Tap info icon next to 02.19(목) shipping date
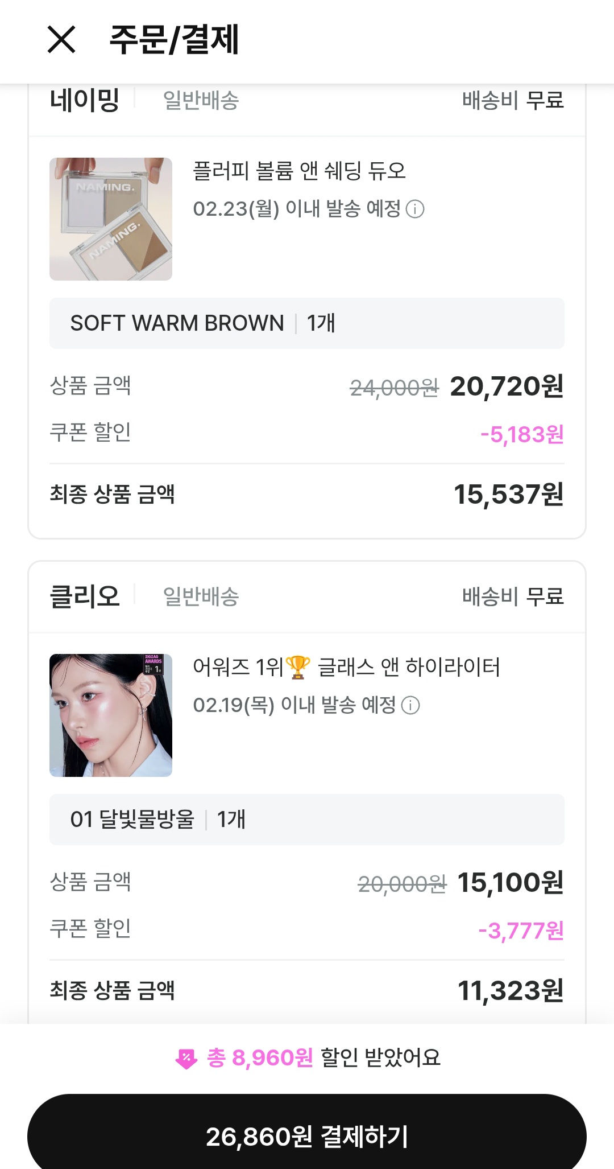The width and height of the screenshot is (614, 1169). [410, 706]
